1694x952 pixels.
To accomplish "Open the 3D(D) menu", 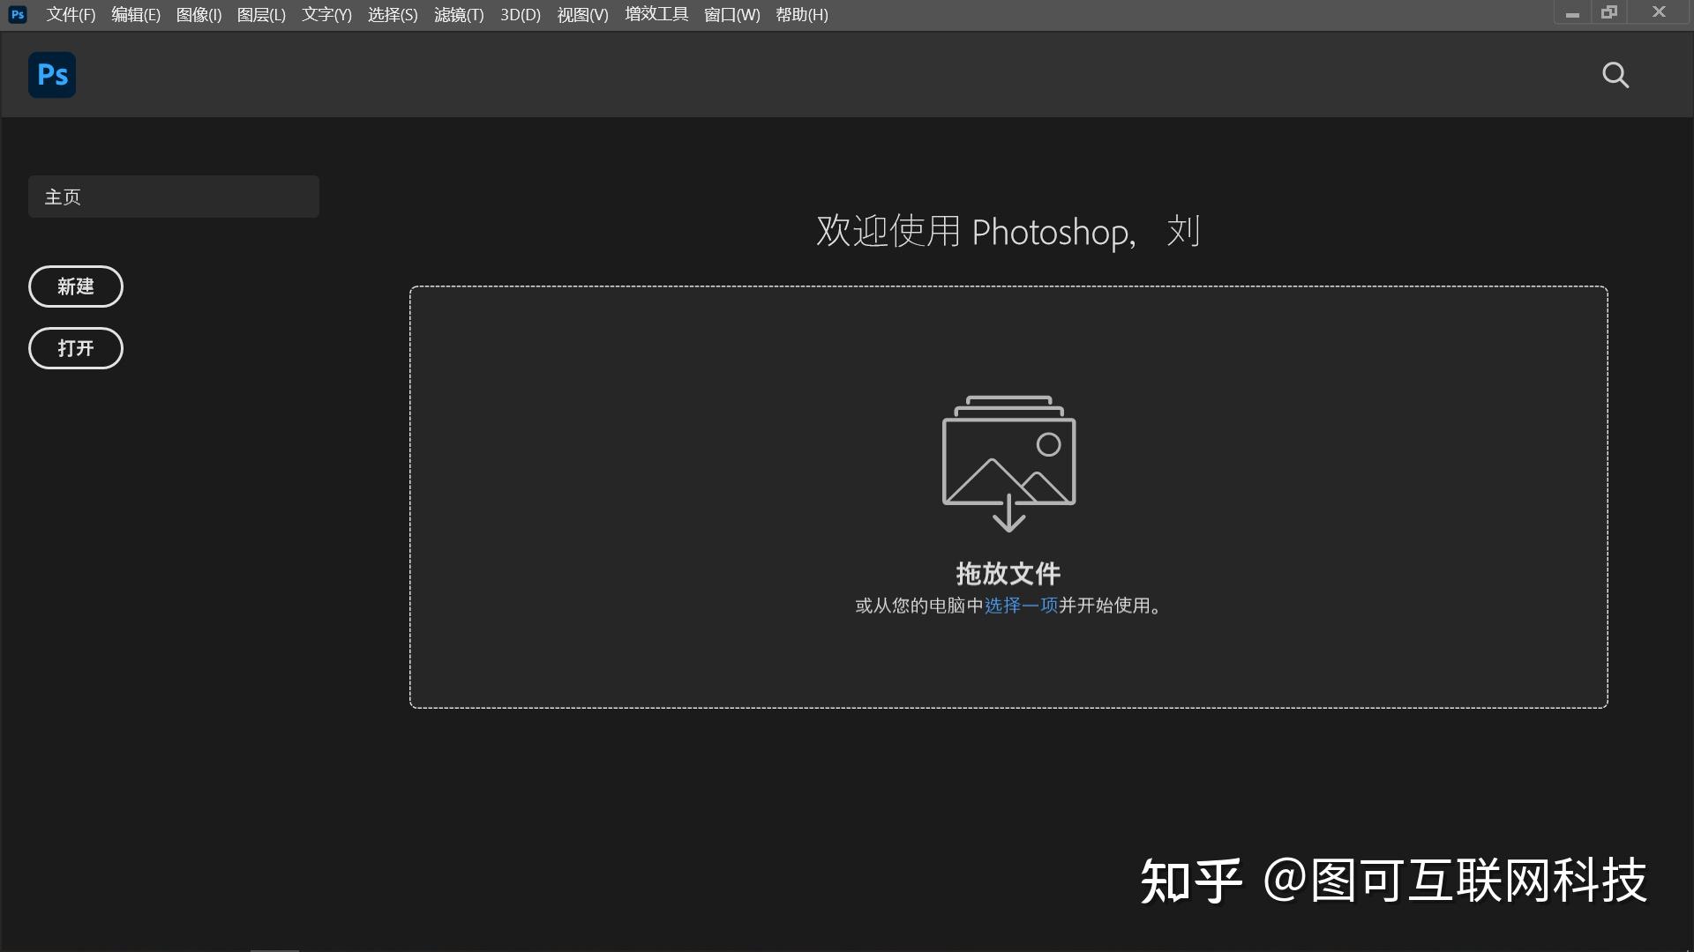I will point(519,14).
